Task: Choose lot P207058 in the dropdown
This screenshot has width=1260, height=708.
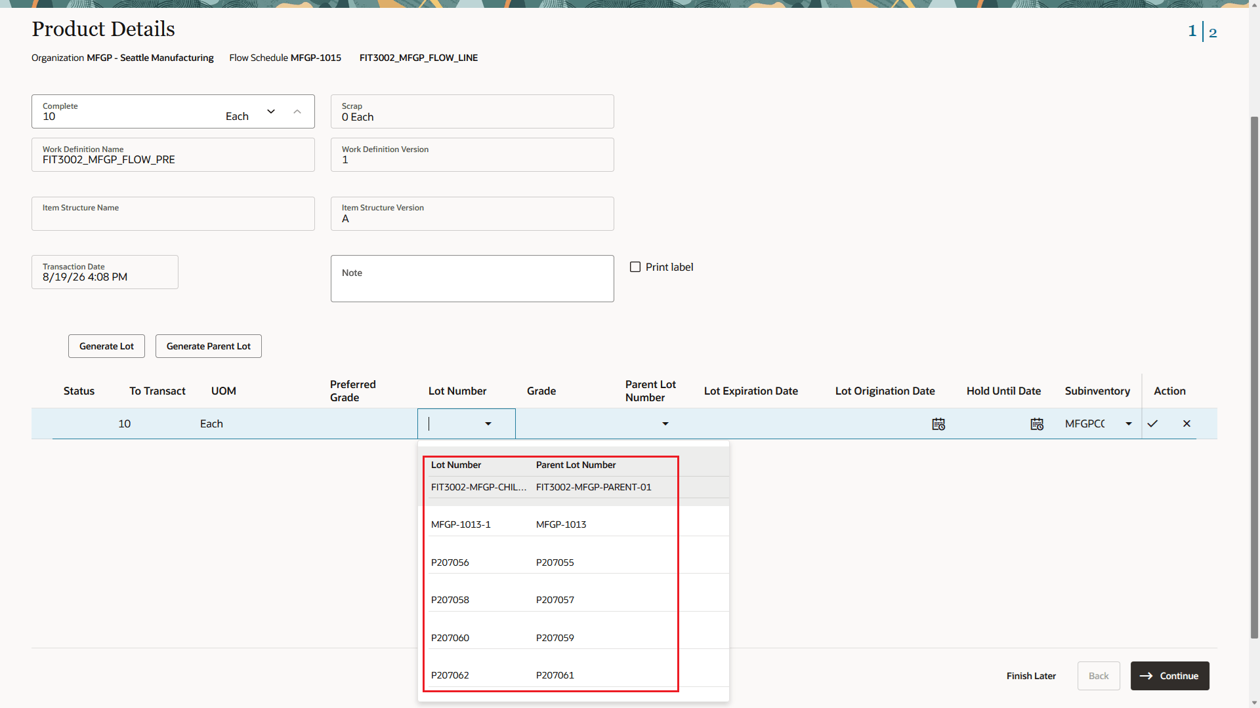Action: click(x=450, y=600)
